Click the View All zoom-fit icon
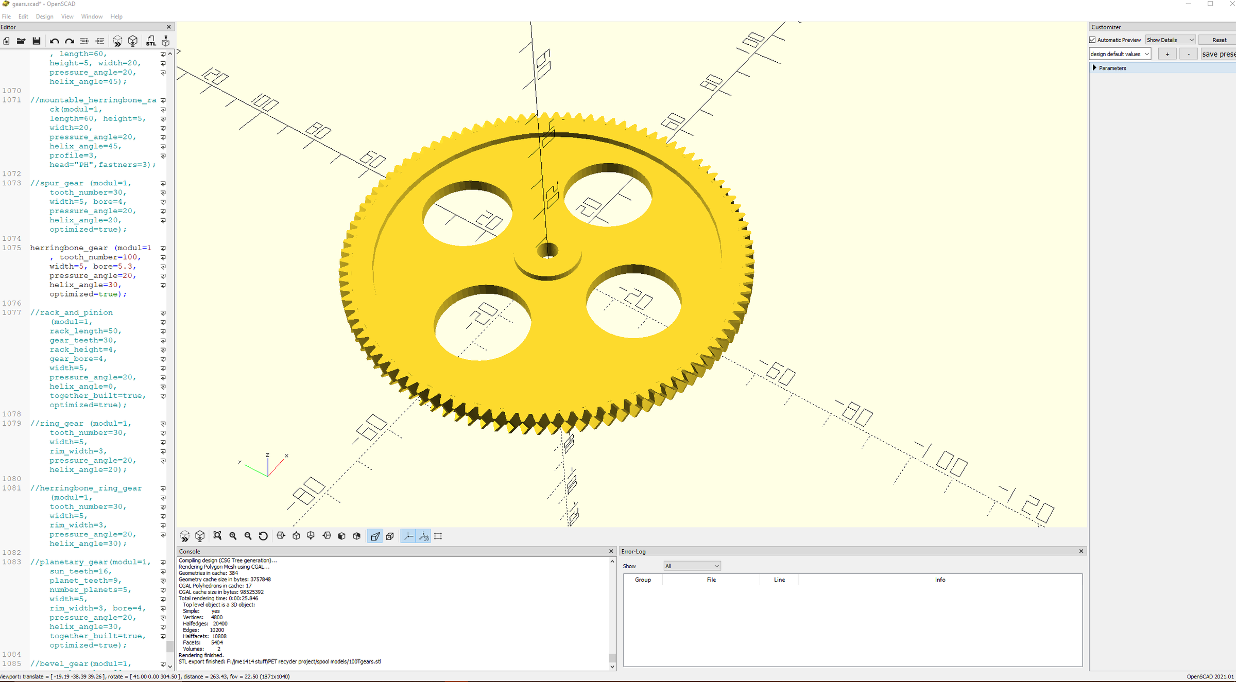 click(x=217, y=536)
